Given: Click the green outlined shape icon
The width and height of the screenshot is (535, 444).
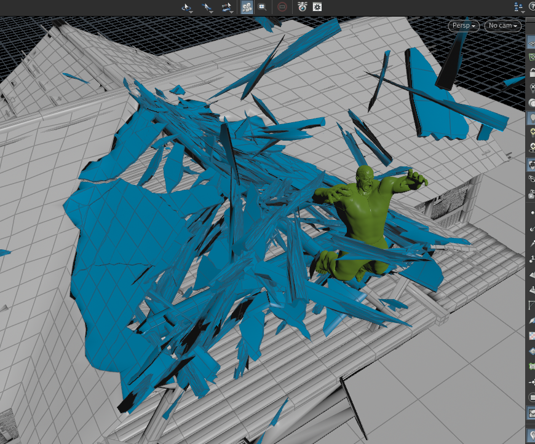Looking at the screenshot, I should tap(532, 367).
